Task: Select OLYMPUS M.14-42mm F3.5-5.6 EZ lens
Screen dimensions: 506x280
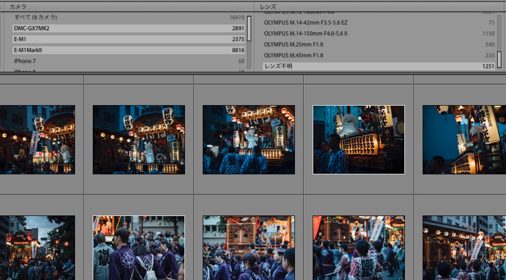Action: click(379, 22)
